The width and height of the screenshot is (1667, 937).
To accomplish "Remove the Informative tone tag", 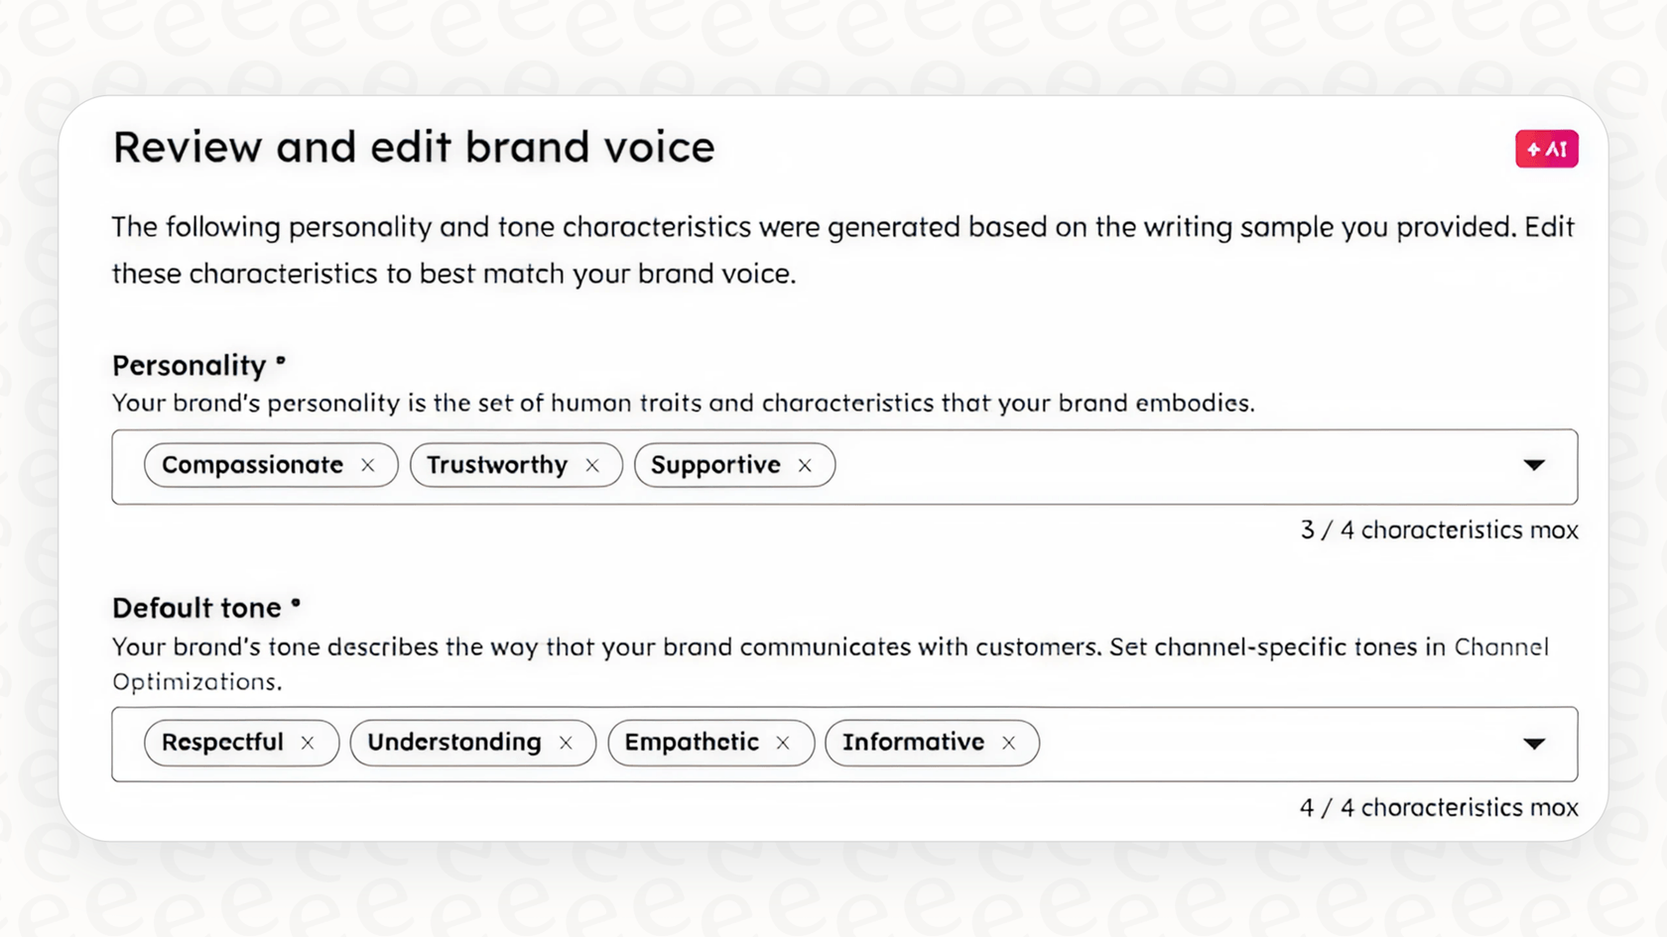I will [x=1008, y=742].
